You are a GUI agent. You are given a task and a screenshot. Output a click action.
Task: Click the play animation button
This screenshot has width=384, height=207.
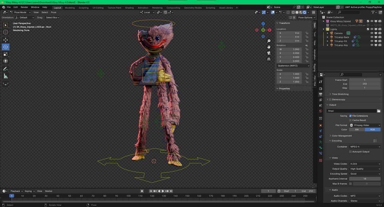(x=163, y=191)
